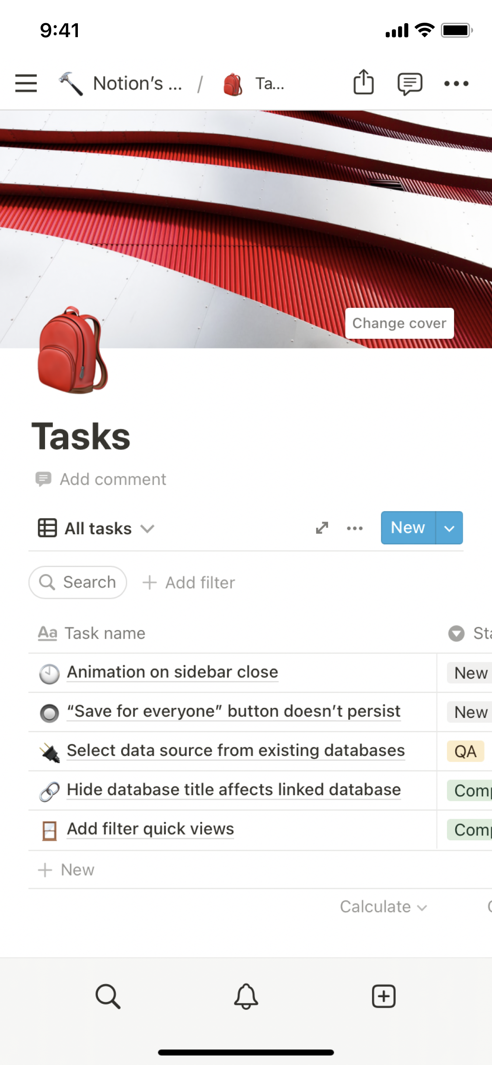Open the Calculate dropdown
Screen dimensions: 492x1065
click(x=383, y=907)
